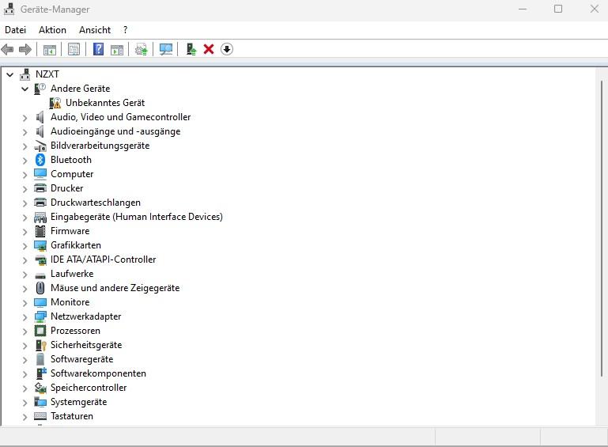Image resolution: width=608 pixels, height=447 pixels.
Task: Collapse the NZXT root node
Action: tap(10, 74)
